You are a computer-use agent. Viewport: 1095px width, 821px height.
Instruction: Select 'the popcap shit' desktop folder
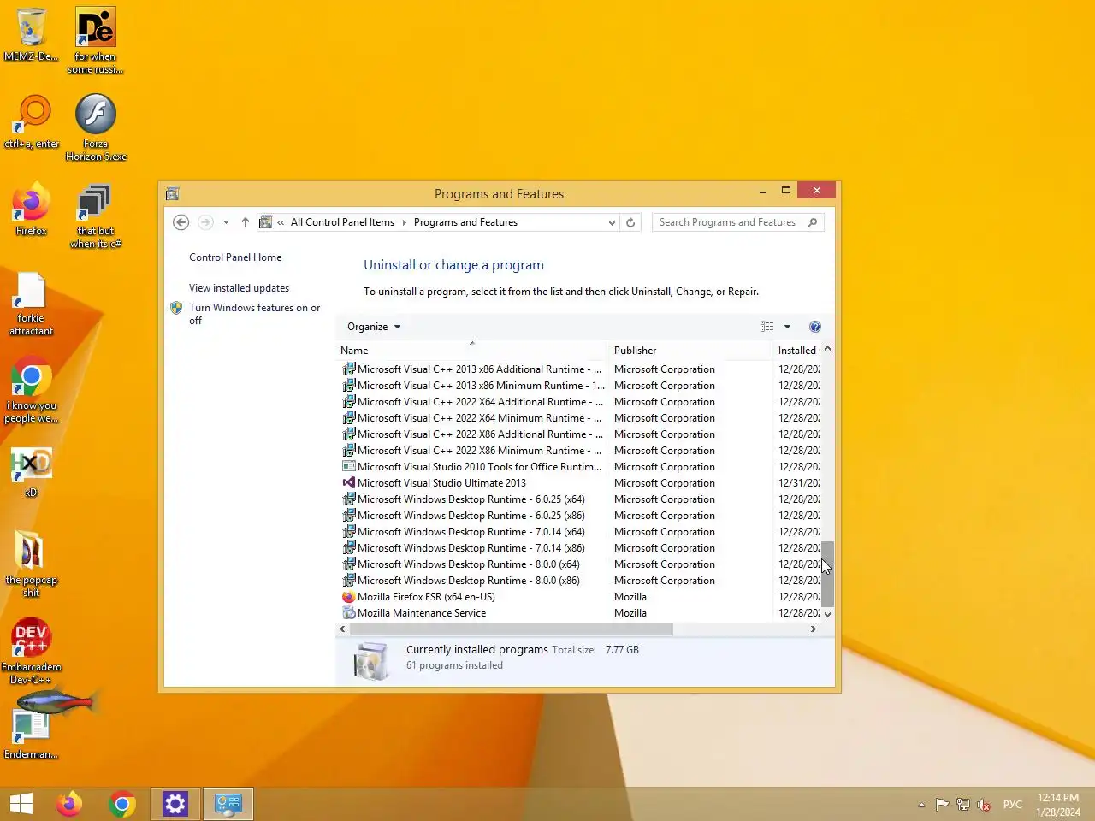(31, 564)
